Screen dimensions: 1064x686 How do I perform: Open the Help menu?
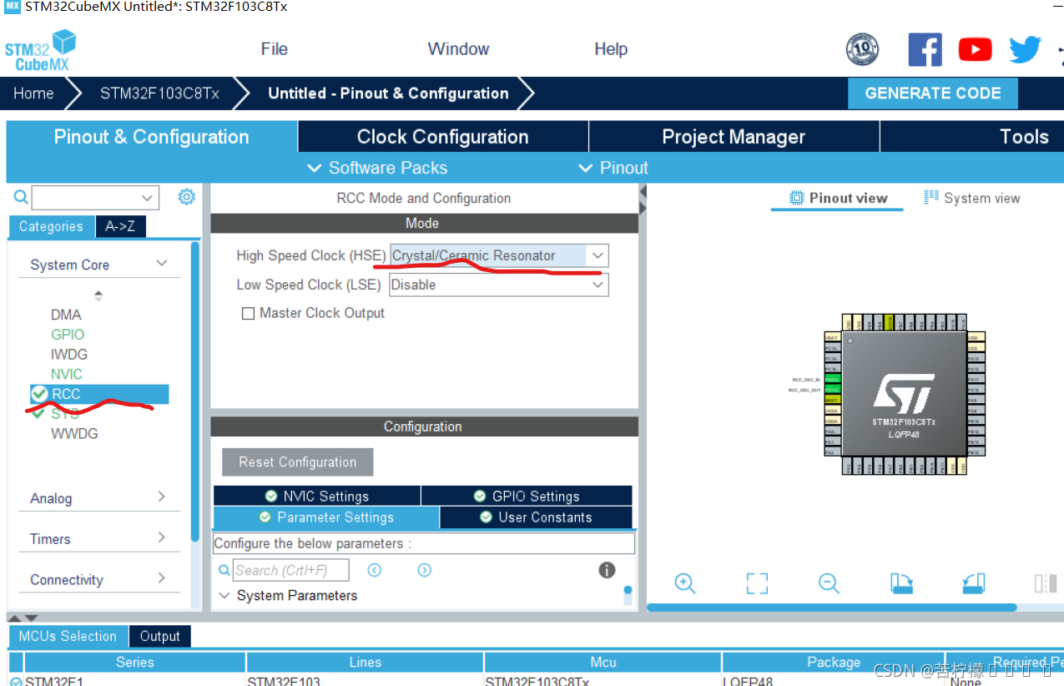click(611, 49)
